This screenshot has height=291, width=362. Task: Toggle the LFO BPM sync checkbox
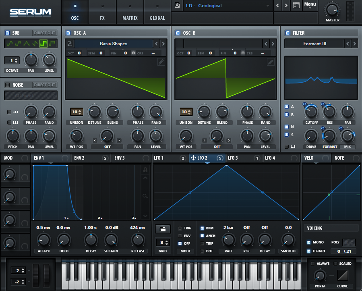pos(202,228)
